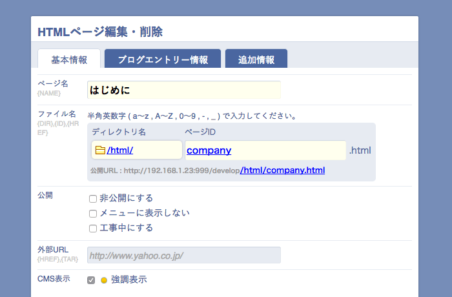Open the ブログエントリー情報 tab
The image size is (452, 297).
coord(163,59)
